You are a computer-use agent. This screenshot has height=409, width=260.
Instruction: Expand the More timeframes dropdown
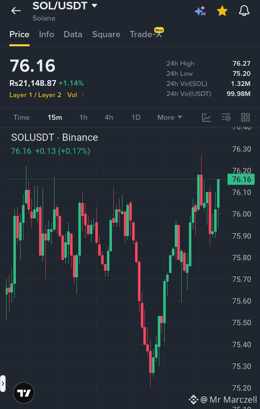[x=170, y=117]
